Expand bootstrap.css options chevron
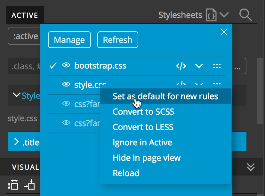This screenshot has width=265, height=196. click(x=199, y=66)
